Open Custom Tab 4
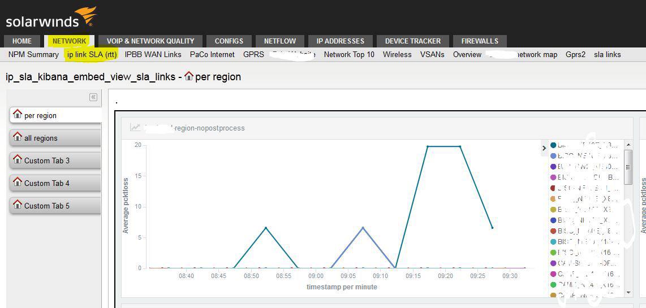This screenshot has width=646, height=308. tap(55, 183)
